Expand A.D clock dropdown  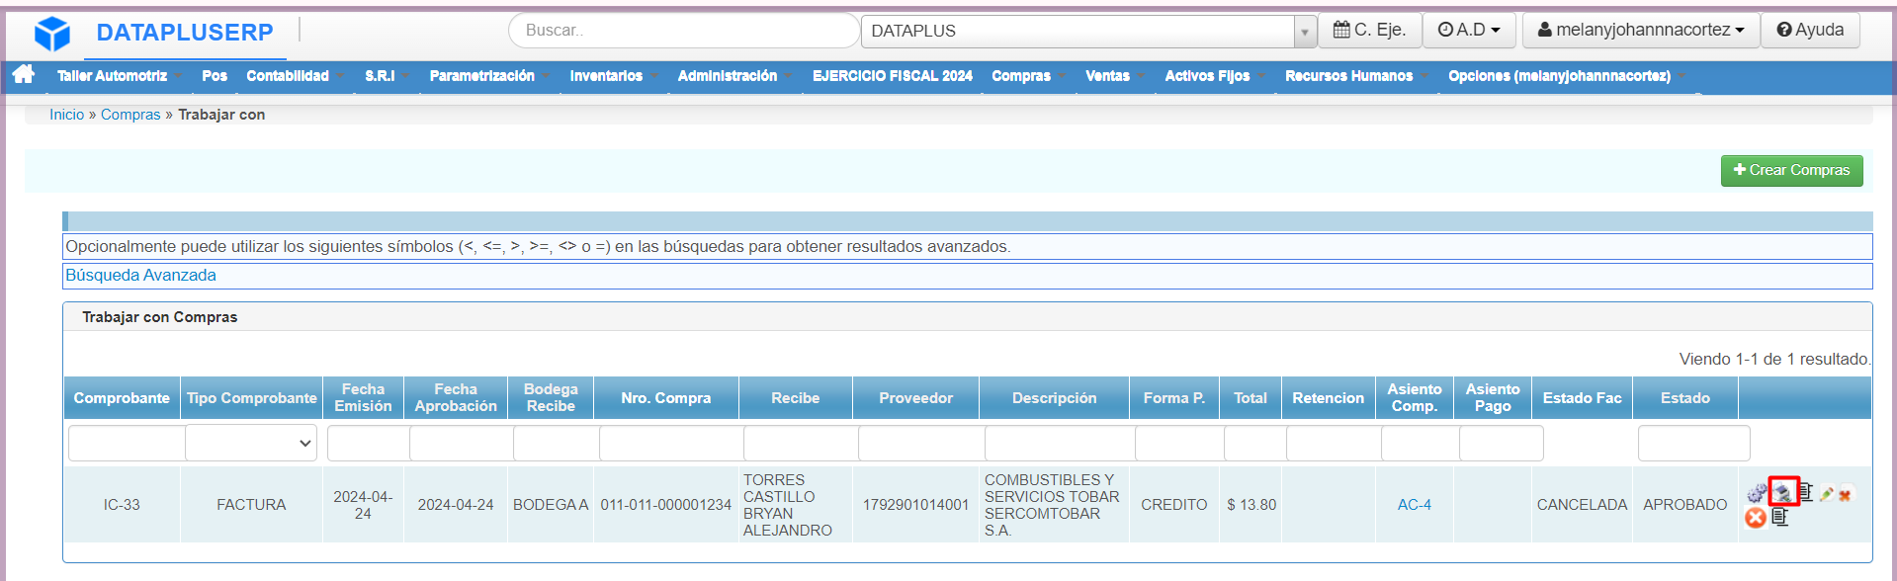1469,30
